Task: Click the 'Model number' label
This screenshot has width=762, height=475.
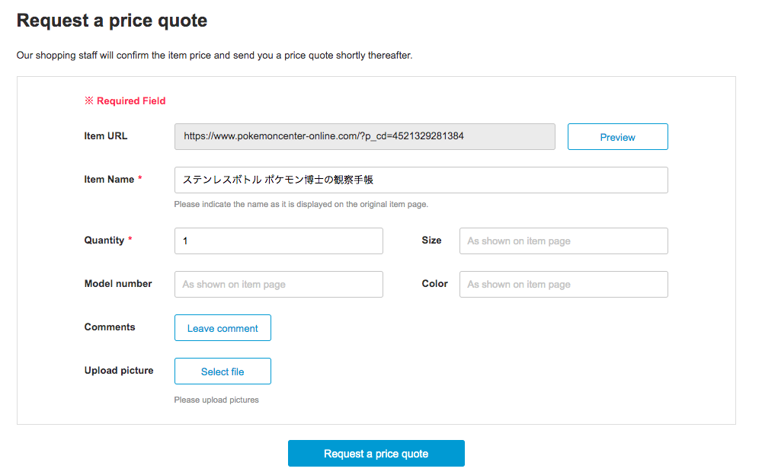Action: point(118,284)
